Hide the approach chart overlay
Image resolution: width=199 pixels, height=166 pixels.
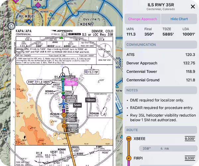tap(179, 19)
